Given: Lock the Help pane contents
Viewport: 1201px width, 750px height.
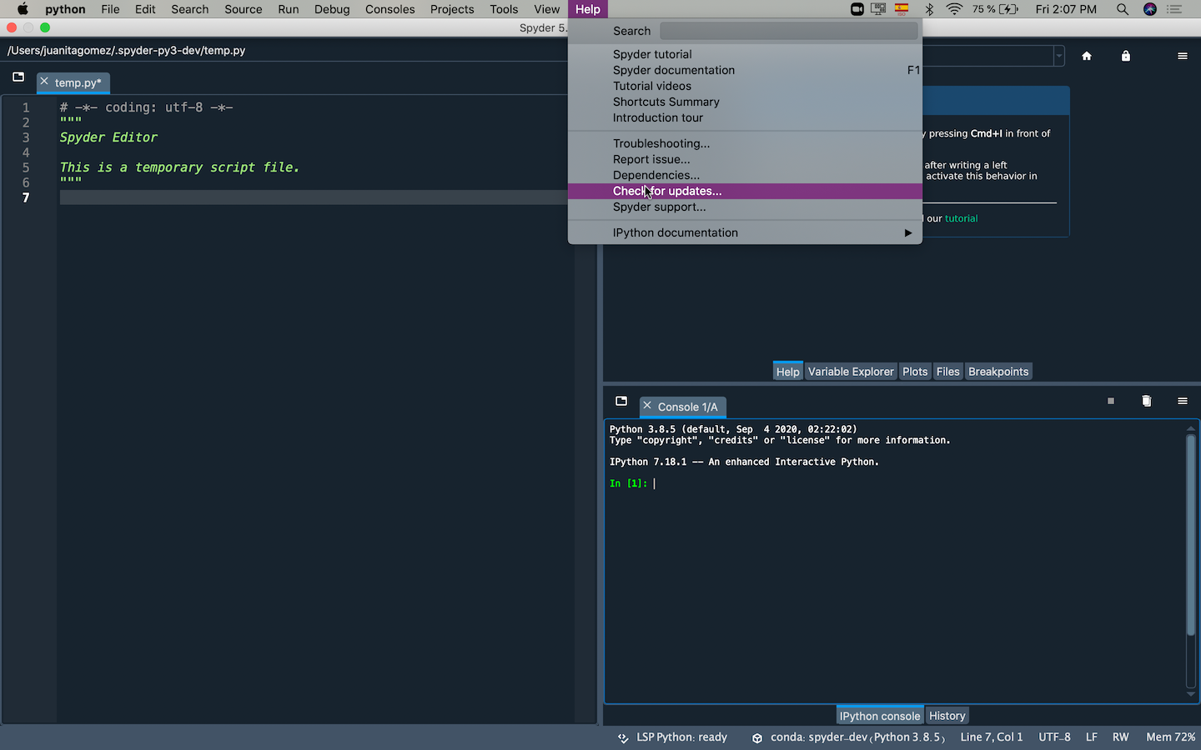Looking at the screenshot, I should click(1125, 56).
